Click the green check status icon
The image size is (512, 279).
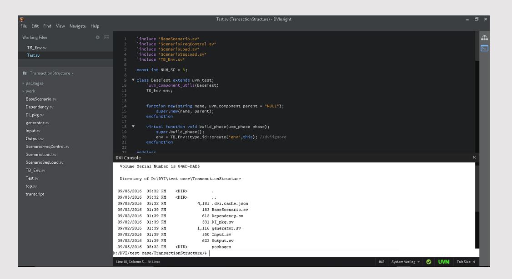[x=429, y=262]
